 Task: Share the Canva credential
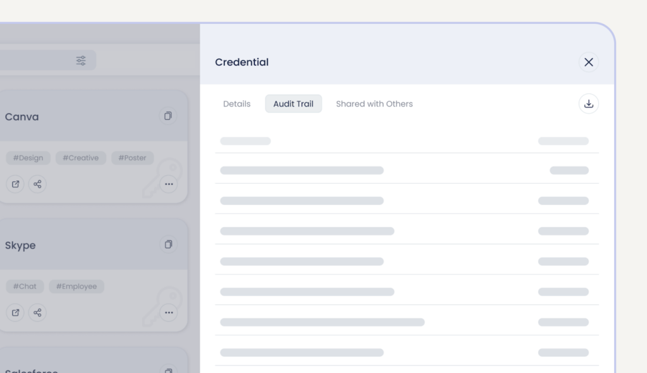(x=37, y=184)
